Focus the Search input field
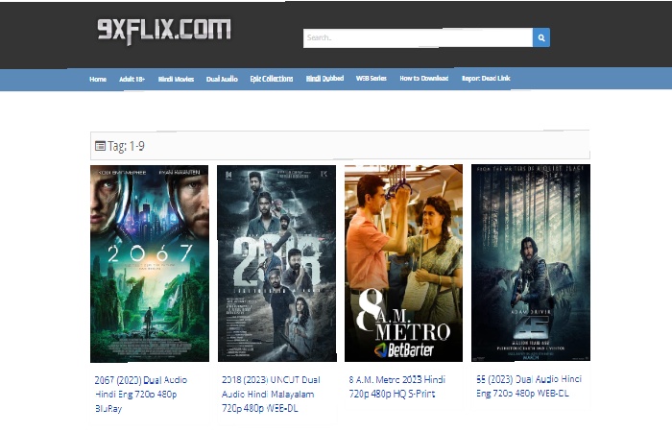The width and height of the screenshot is (672, 432). [x=418, y=37]
